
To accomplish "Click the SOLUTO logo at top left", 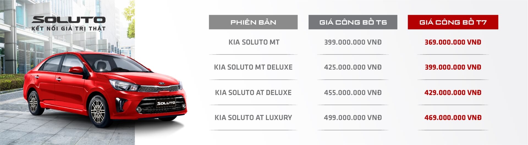I will coord(68,20).
